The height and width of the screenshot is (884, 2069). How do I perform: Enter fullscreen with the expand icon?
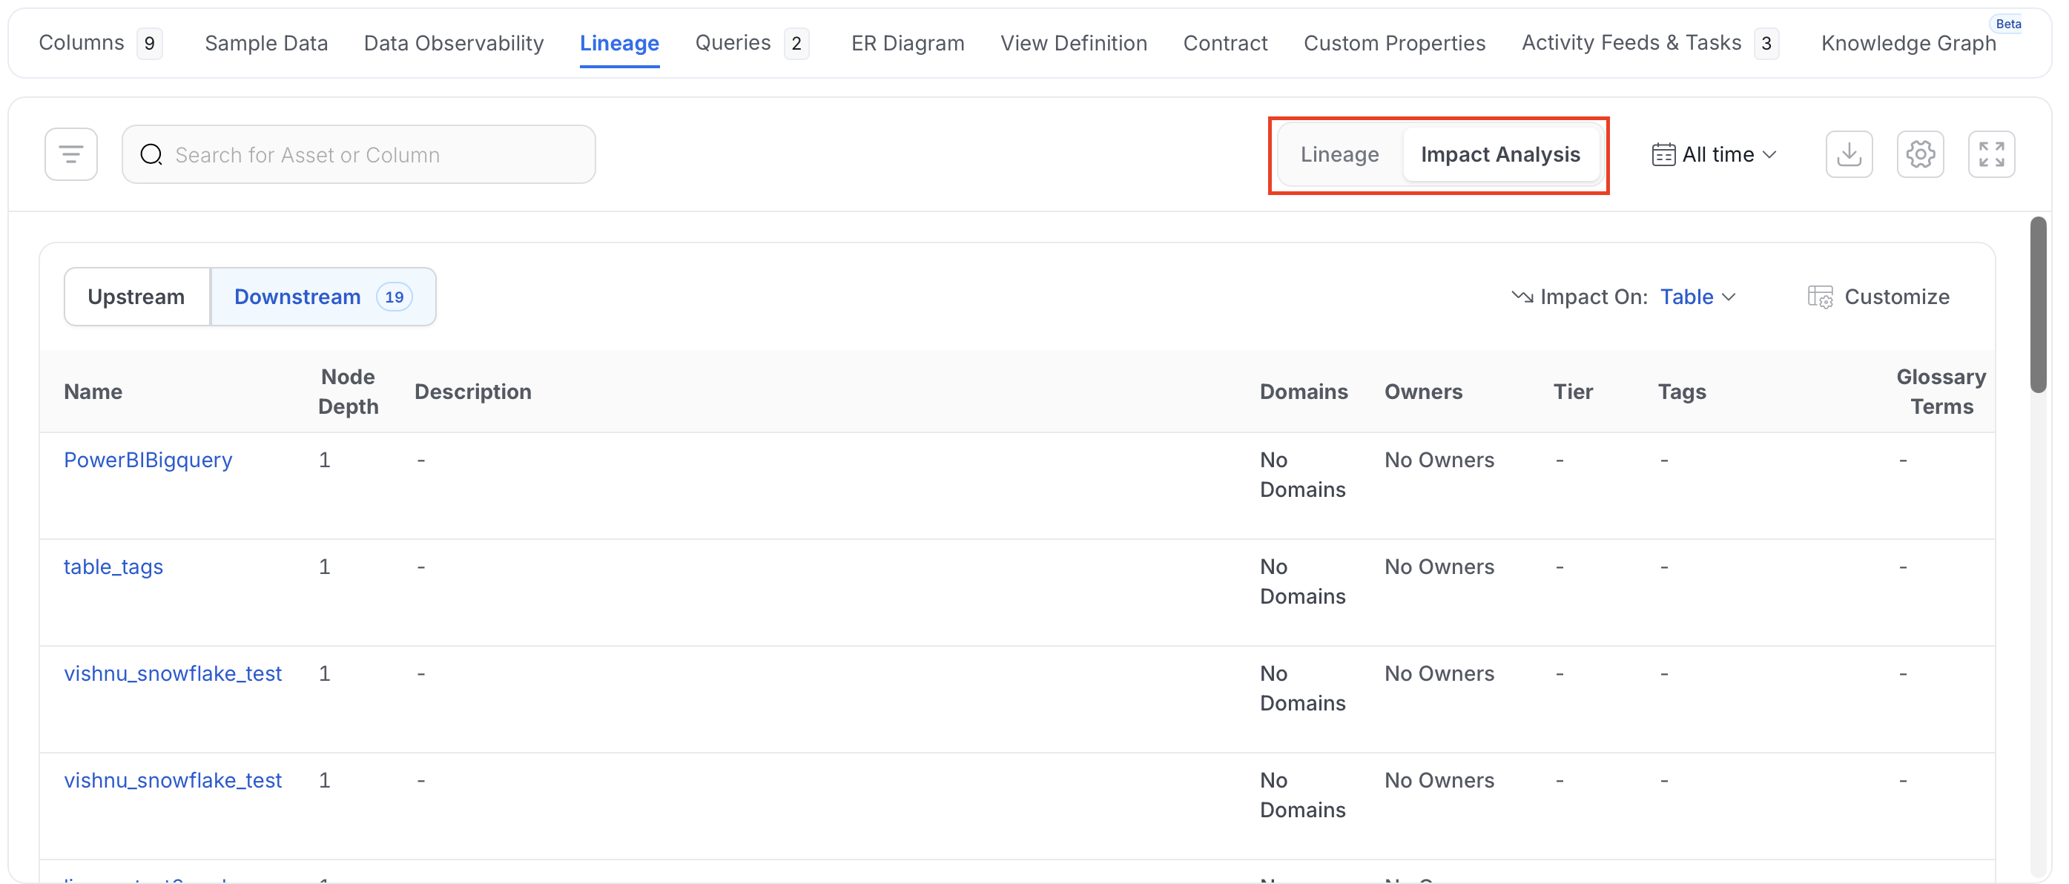(x=1992, y=154)
